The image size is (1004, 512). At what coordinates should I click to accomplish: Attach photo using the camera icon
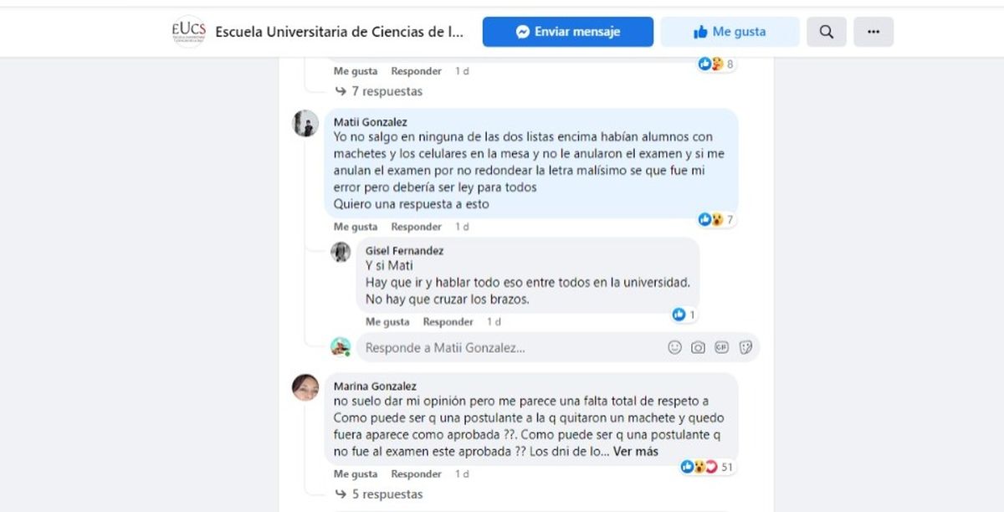tap(698, 347)
